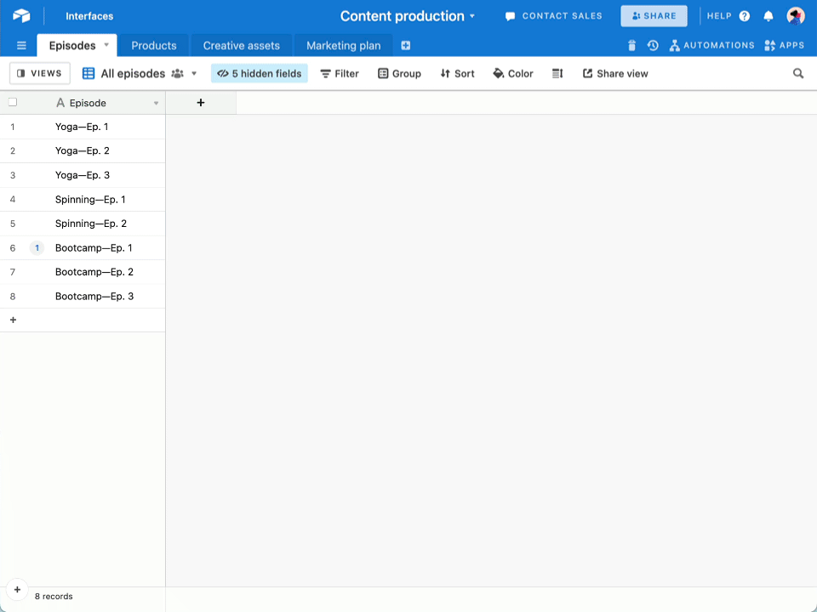This screenshot has height=612, width=817.
Task: Open Automations from the top bar
Action: [x=711, y=45]
